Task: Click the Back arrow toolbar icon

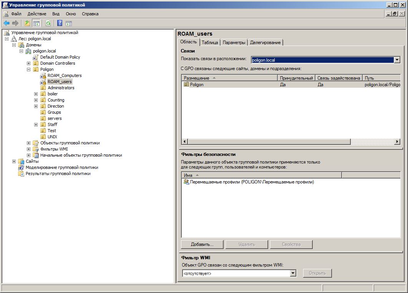Action: [7, 23]
